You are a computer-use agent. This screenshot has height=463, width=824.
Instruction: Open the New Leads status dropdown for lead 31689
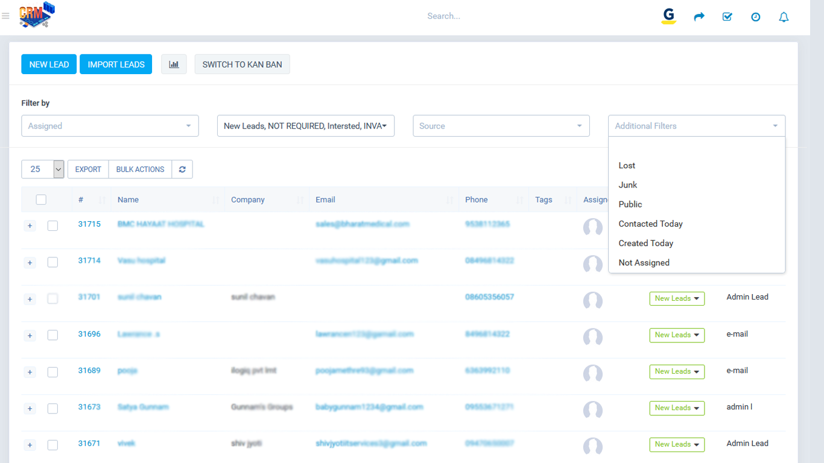tap(677, 372)
